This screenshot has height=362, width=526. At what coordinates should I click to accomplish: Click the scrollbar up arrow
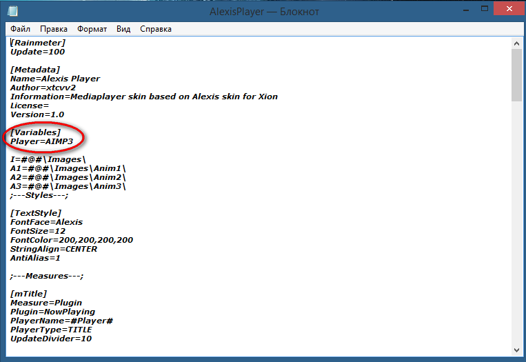coord(516,43)
